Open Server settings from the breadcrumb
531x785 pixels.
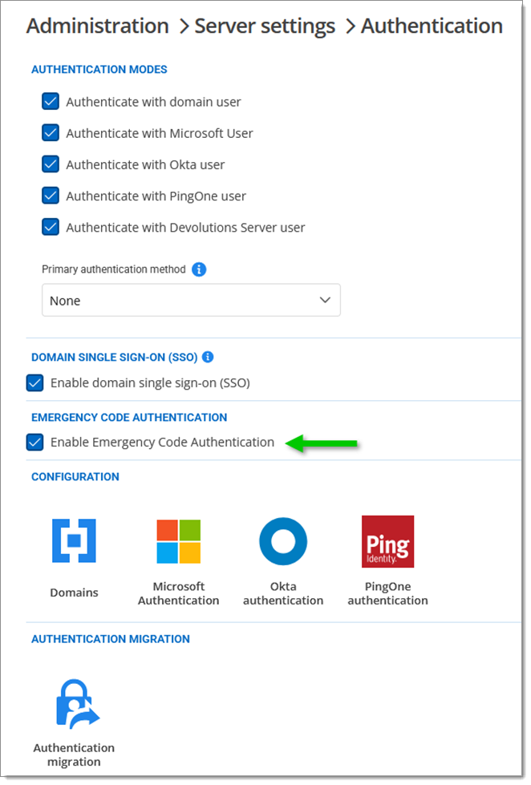tap(265, 26)
